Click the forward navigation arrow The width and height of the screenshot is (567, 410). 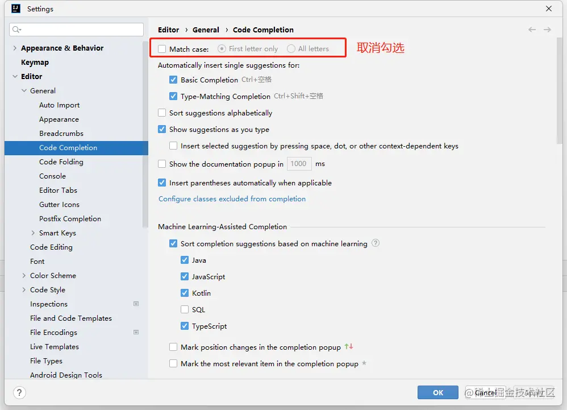pyautogui.click(x=547, y=30)
